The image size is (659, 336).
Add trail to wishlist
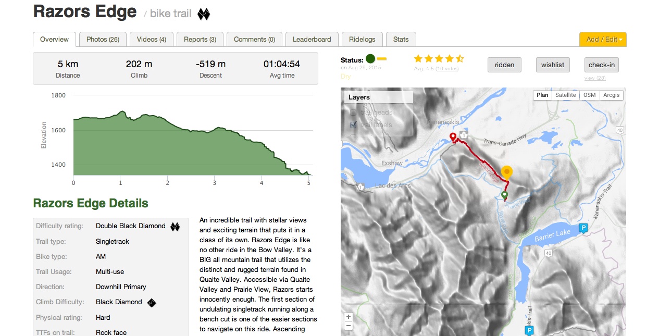click(553, 65)
